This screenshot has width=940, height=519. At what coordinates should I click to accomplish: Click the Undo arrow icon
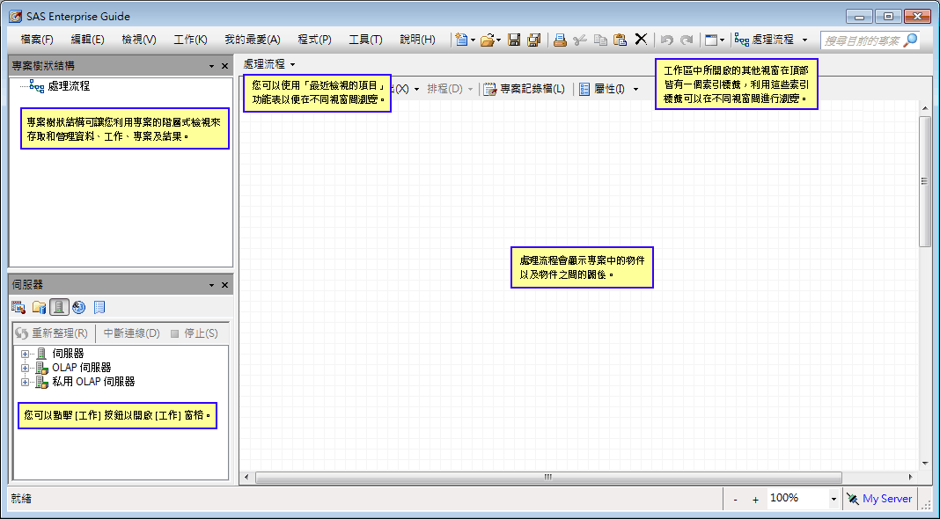click(666, 40)
